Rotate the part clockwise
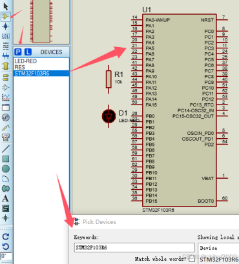The image size is (239, 264). (x=6, y=237)
